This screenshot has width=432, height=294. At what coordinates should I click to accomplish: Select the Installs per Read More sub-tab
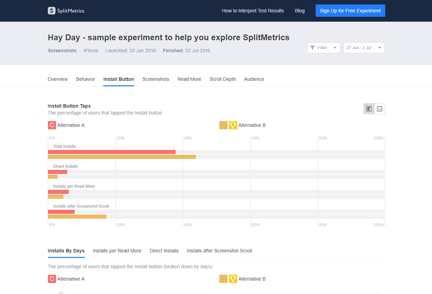point(117,251)
